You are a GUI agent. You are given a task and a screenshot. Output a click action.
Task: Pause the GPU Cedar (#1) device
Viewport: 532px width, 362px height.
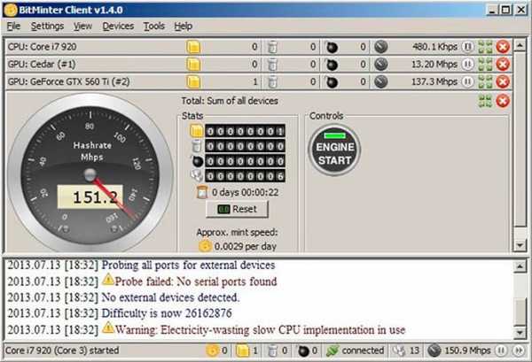(467, 64)
